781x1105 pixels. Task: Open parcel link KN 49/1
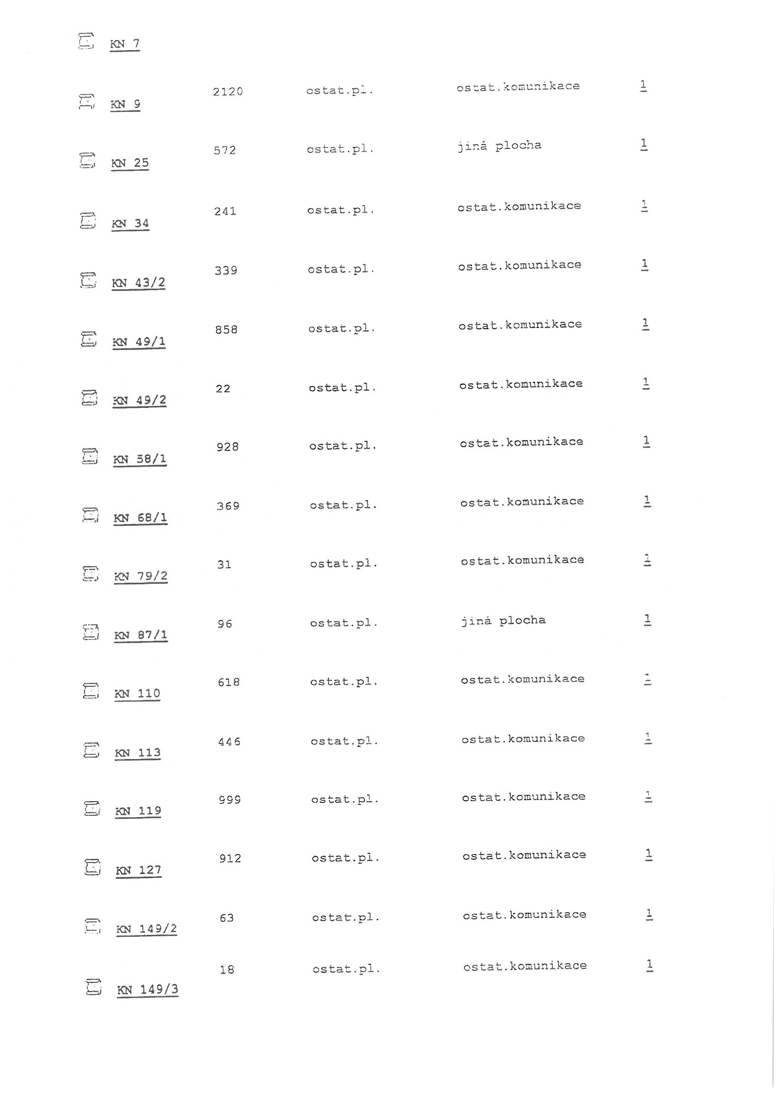(139, 342)
